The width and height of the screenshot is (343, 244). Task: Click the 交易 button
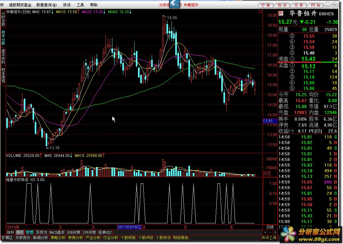[x=299, y=5]
